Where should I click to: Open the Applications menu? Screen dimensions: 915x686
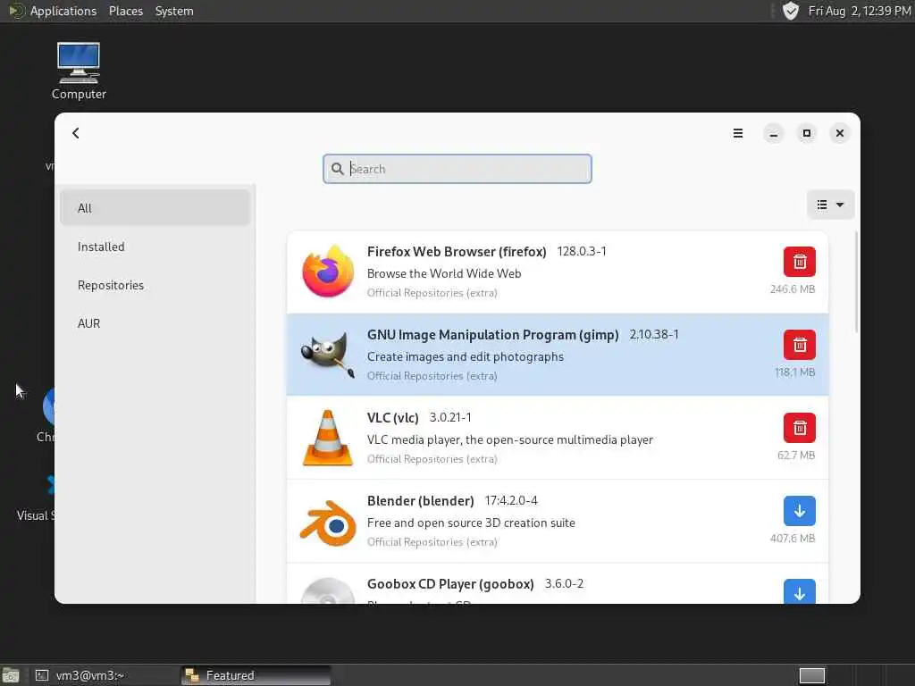[63, 11]
